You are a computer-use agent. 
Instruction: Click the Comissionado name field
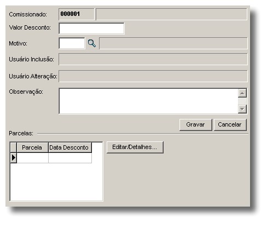171,14
